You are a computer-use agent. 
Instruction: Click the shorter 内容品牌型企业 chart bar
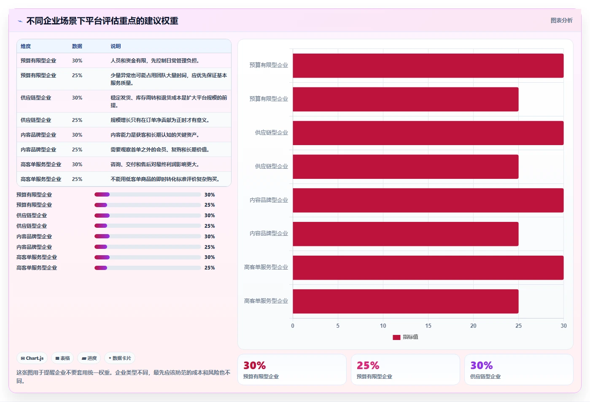405,234
